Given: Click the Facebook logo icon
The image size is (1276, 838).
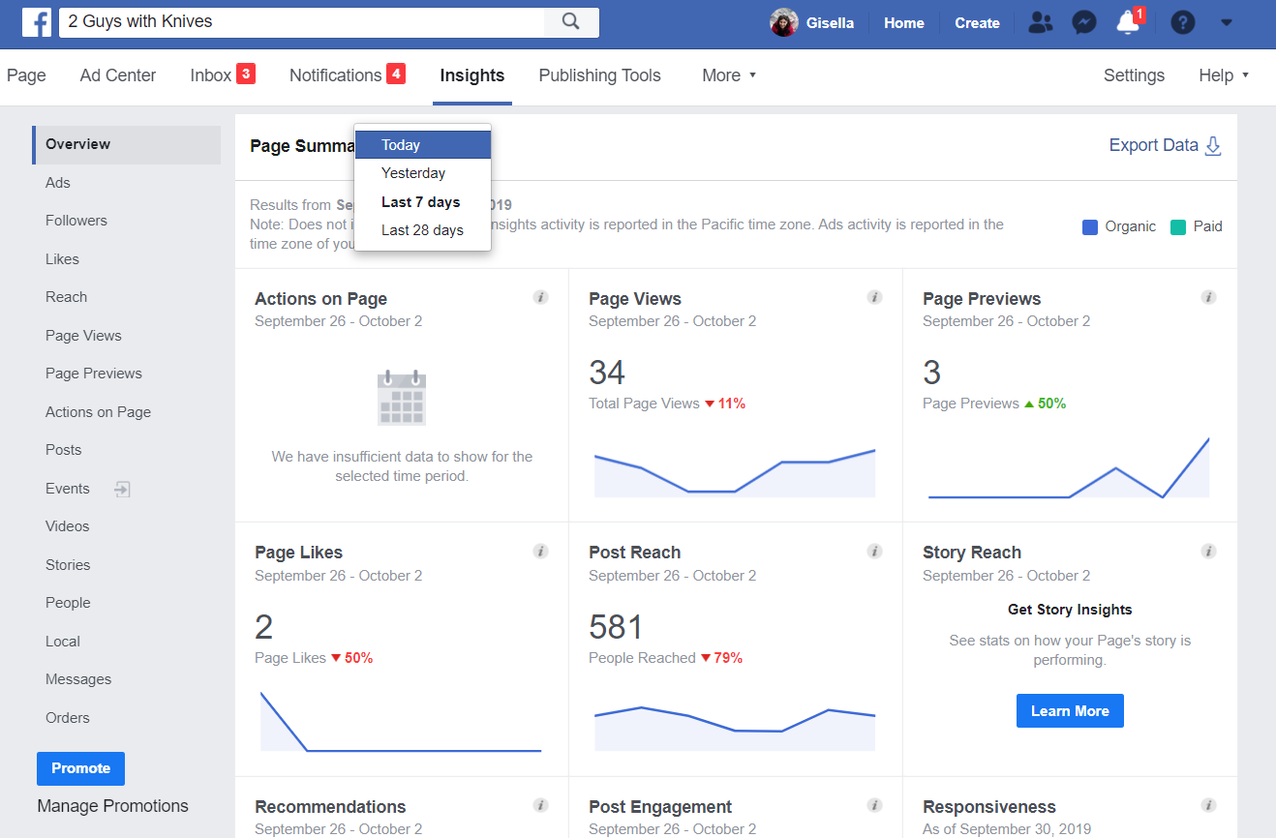Looking at the screenshot, I should (x=36, y=22).
